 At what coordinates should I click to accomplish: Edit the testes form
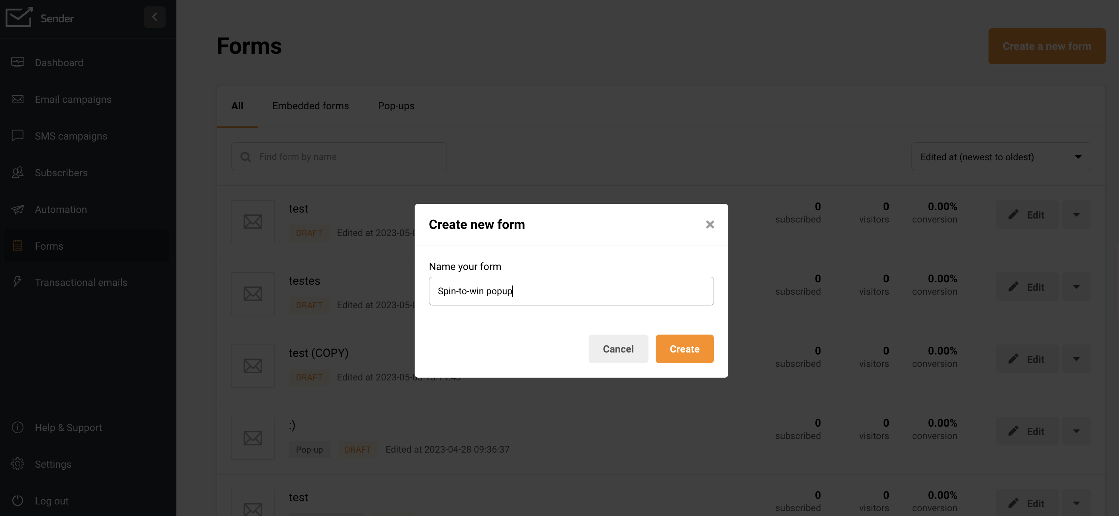1027,287
